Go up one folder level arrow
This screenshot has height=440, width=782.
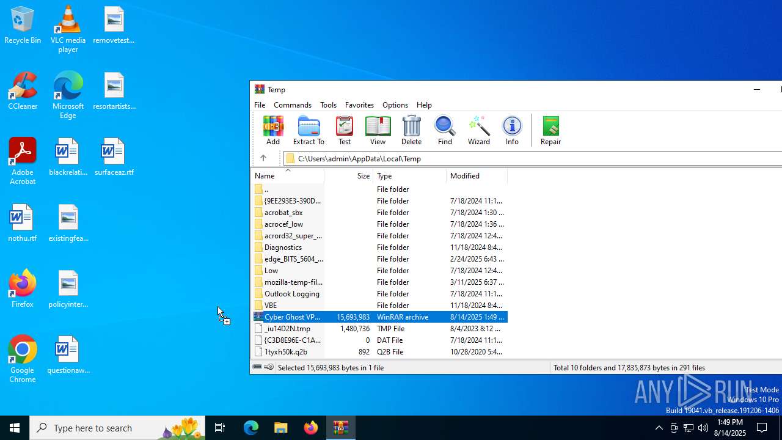click(263, 158)
